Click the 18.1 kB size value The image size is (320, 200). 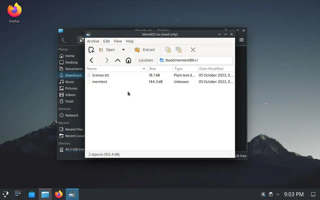[x=154, y=75]
